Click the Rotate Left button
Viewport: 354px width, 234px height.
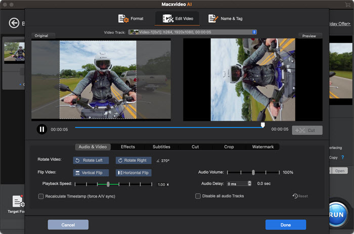pos(91,160)
